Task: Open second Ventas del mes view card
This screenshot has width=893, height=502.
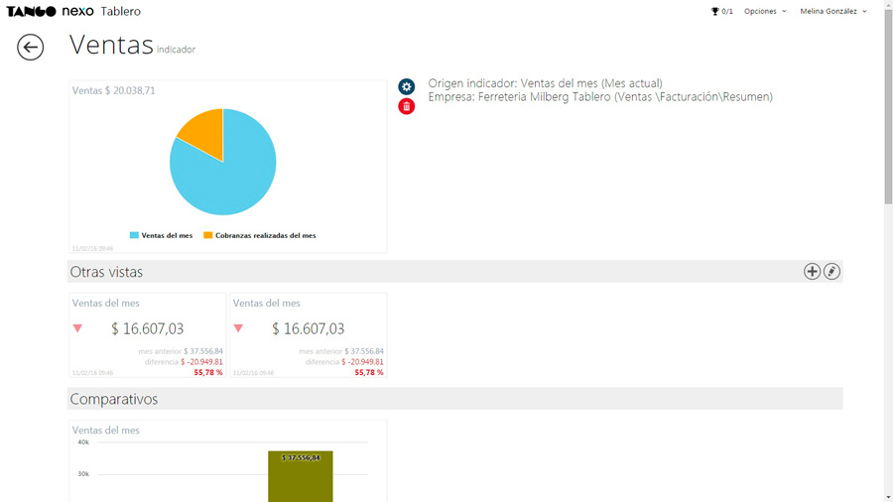Action: click(309, 335)
